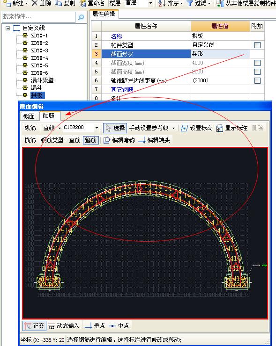
Task: Click the 复制 copy icon
Action: (58, 3)
